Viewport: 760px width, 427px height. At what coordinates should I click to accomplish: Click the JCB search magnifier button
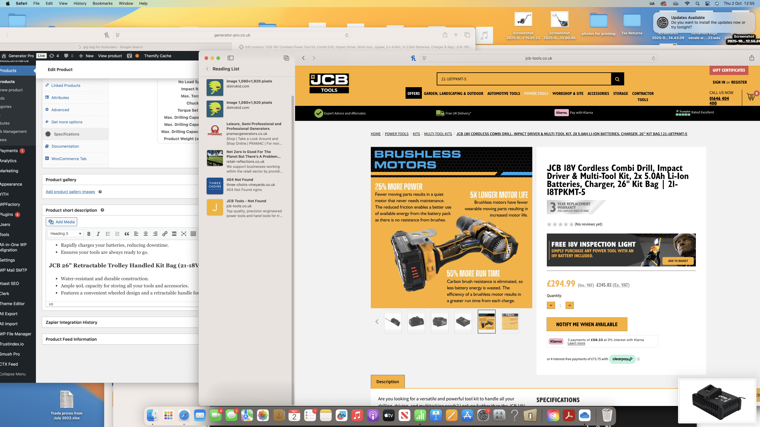(x=617, y=79)
